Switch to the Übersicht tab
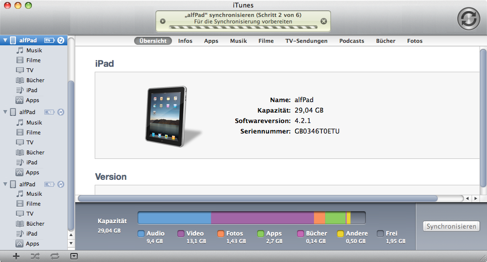The height and width of the screenshot is (262, 487). click(x=153, y=41)
